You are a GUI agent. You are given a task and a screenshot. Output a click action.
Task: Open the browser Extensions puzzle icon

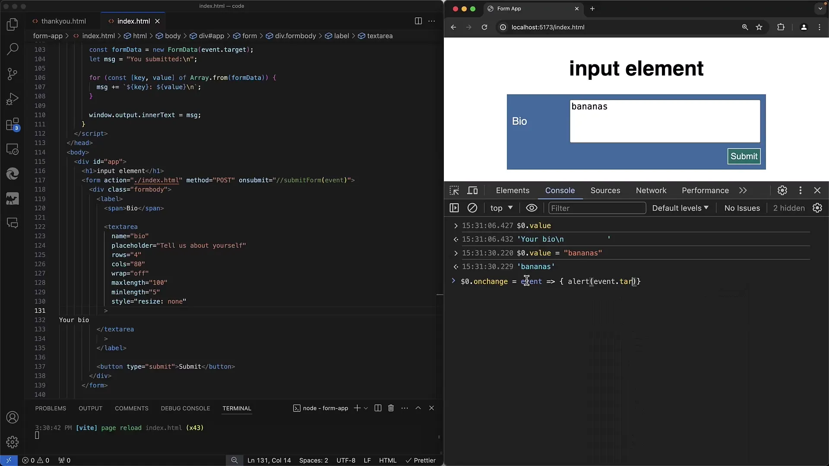click(781, 27)
